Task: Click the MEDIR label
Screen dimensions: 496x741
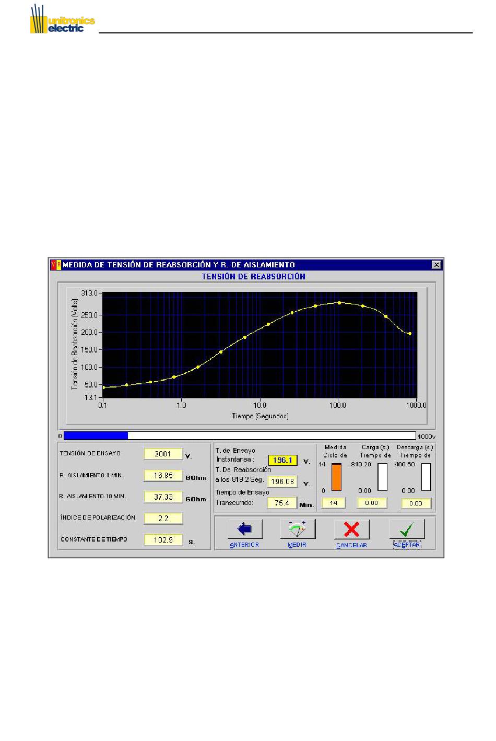Action: (297, 545)
